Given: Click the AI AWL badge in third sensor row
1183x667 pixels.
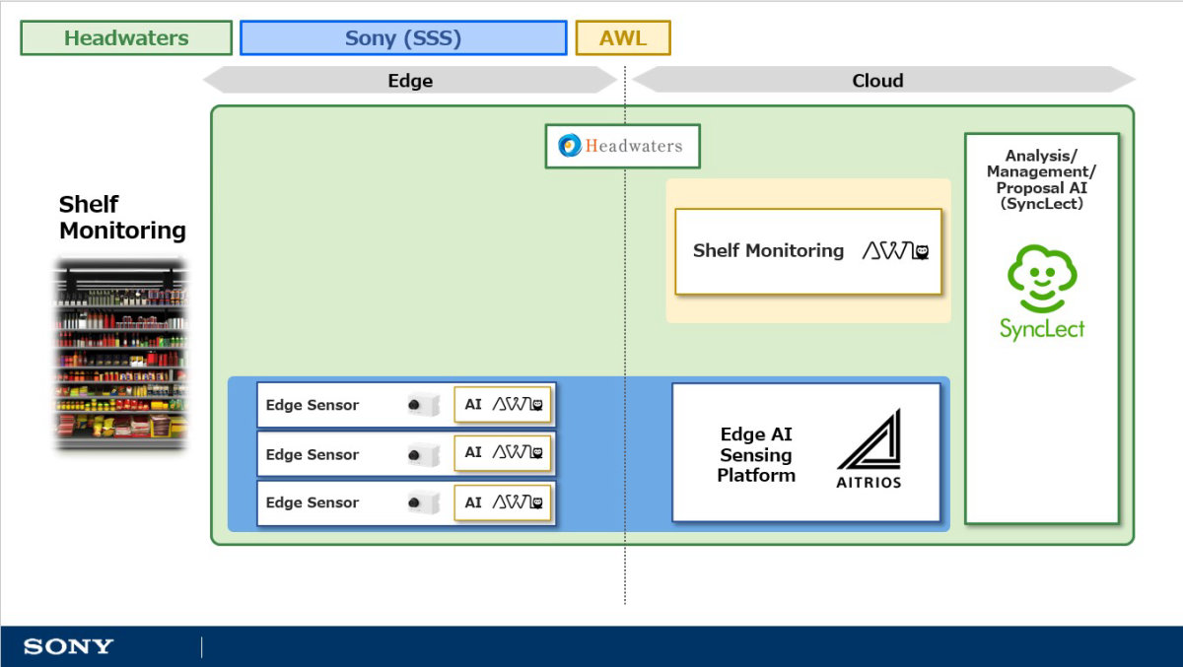Looking at the screenshot, I should 503,501.
